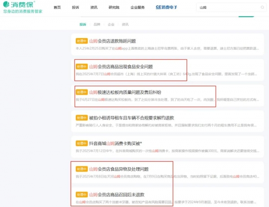This screenshot has height=207, width=269.
Task: Click the slogan 您身边的消费服务管家
Action: (23, 12)
